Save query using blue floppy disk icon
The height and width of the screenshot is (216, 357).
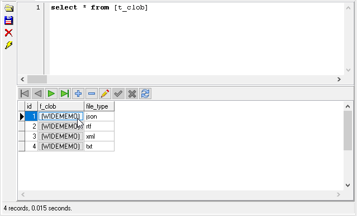[x=9, y=21]
